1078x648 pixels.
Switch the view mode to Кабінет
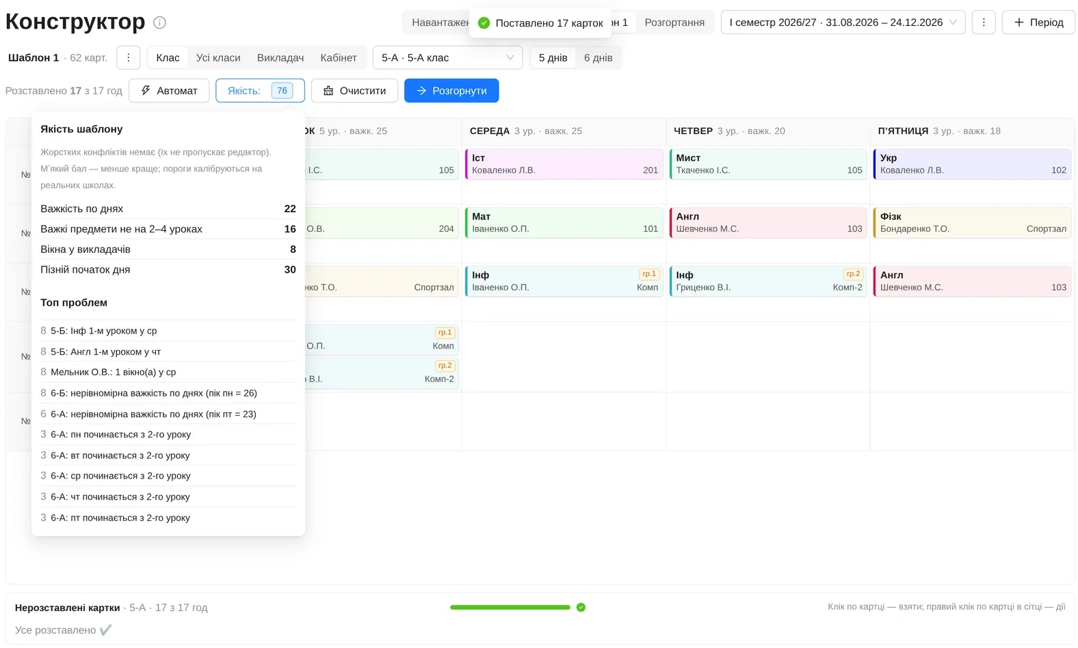[339, 58]
